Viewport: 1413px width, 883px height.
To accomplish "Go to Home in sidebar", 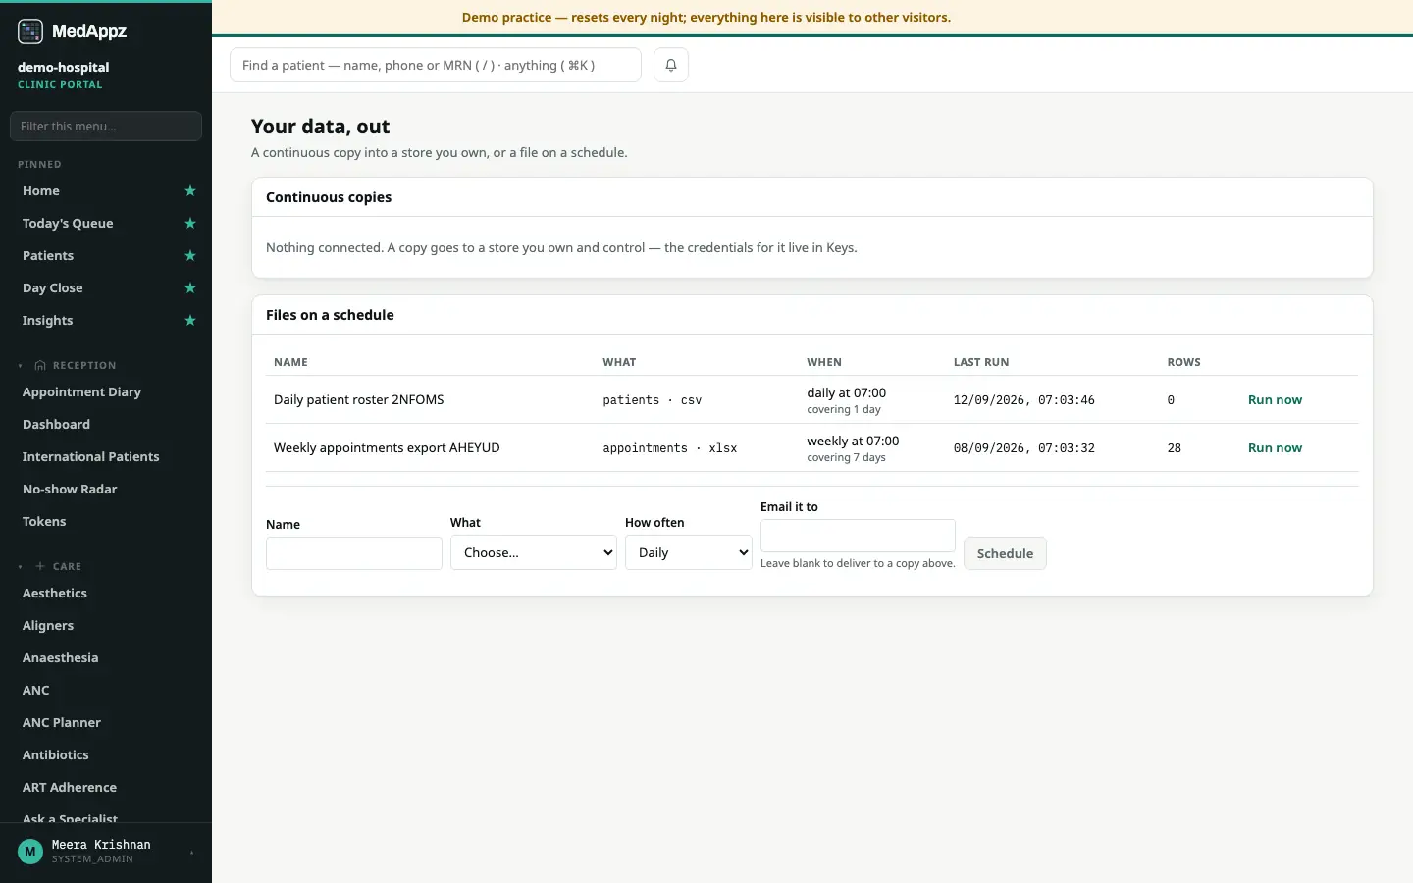I will pyautogui.click(x=41, y=191).
